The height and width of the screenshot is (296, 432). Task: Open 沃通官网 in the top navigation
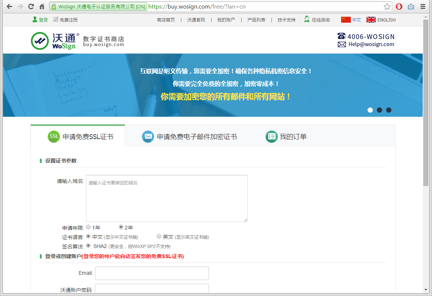(x=196, y=20)
